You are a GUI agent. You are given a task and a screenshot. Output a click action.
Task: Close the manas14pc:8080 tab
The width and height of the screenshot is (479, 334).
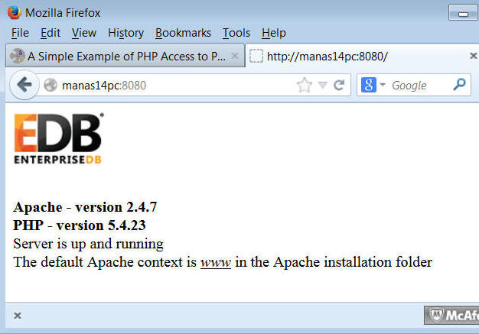coord(473,56)
